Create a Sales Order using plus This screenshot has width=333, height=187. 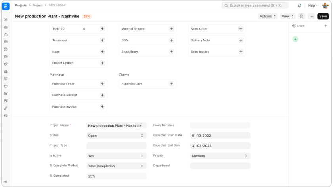coord(241,29)
